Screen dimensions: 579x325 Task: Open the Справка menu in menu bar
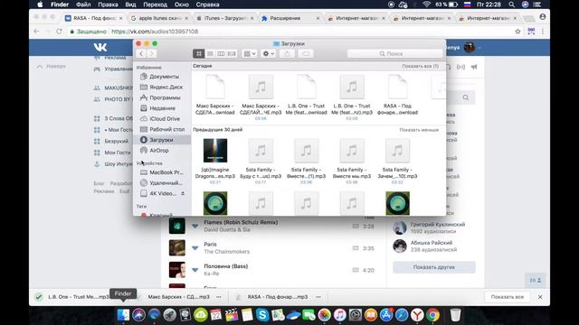click(x=207, y=5)
